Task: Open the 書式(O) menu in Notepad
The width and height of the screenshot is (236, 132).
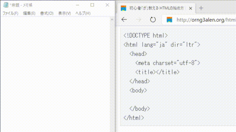Action: pyautogui.click(x=47, y=13)
